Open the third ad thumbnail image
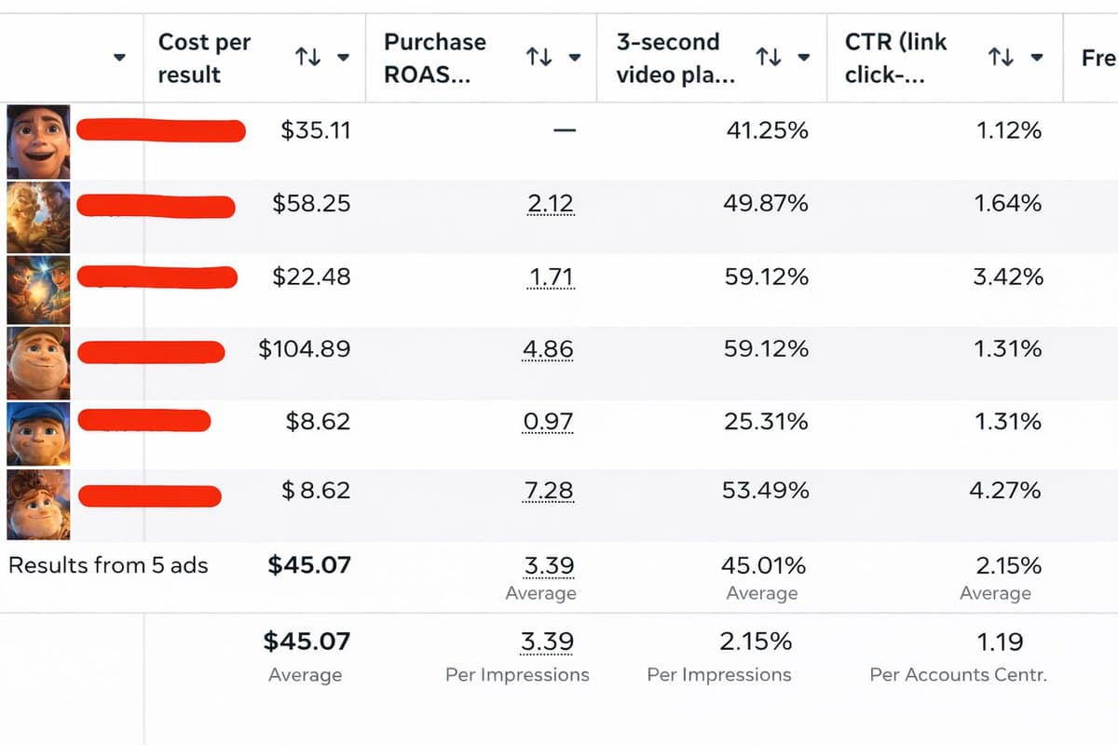Screen dimensions: 1118x745 tap(38, 289)
